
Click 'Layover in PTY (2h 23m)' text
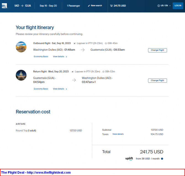tap(90, 43)
